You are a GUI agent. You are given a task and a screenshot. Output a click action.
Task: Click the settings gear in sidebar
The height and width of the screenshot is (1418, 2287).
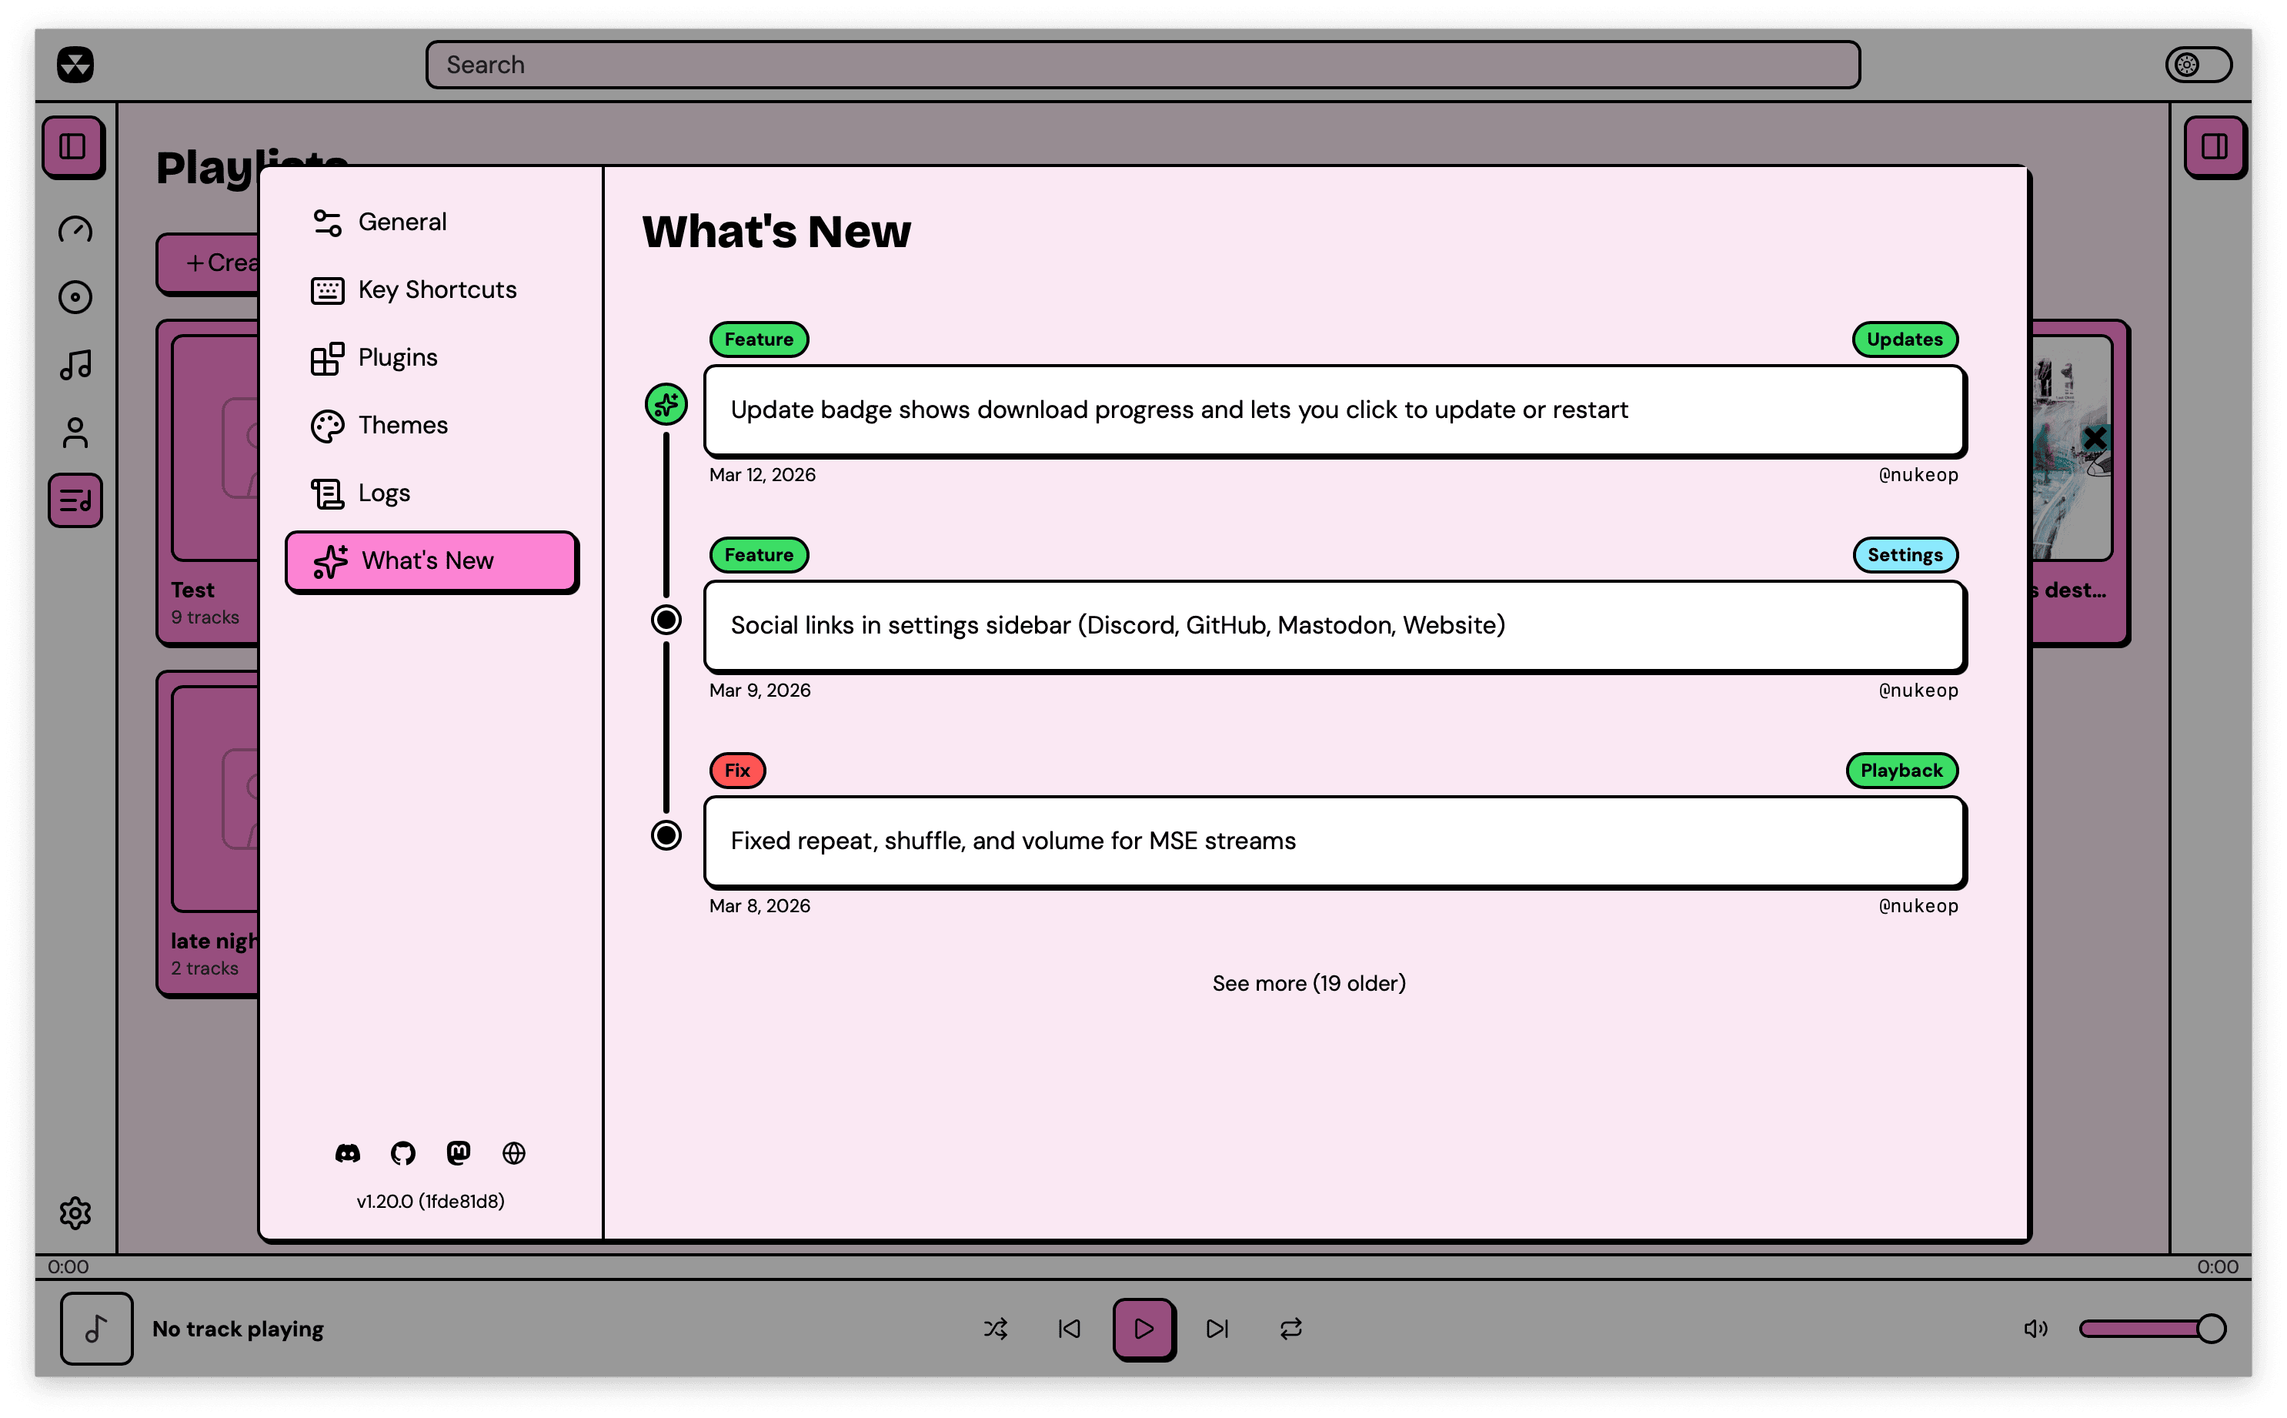[75, 1212]
